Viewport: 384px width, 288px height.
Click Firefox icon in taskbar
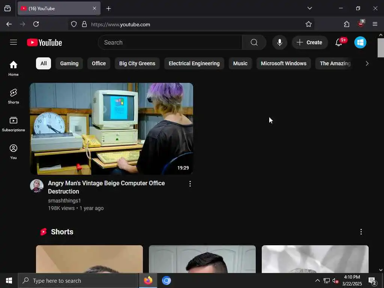pyautogui.click(x=148, y=280)
